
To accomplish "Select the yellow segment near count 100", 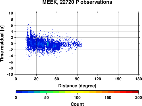I will tap(77, 92).
